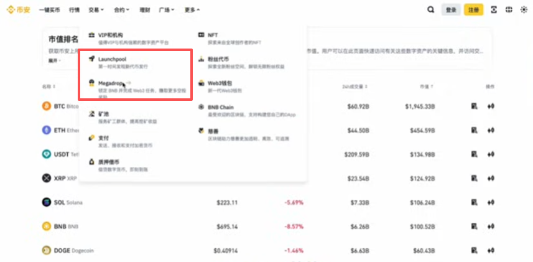533x262 pixels.
Task: Expand the 展开 description toggle
Action: click(x=55, y=60)
